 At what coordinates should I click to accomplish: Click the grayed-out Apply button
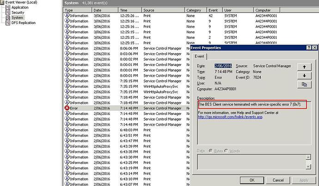click(x=304, y=180)
